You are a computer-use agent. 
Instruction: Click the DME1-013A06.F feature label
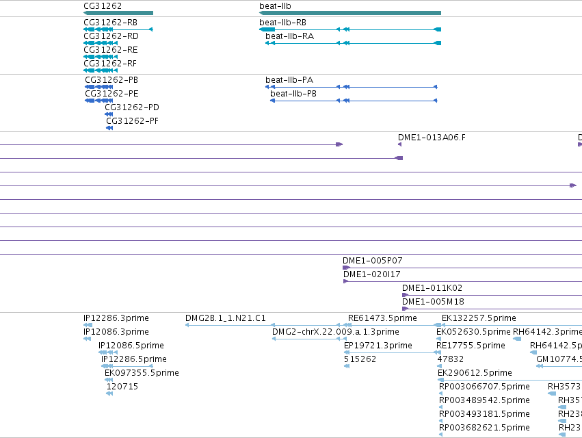[432, 138]
